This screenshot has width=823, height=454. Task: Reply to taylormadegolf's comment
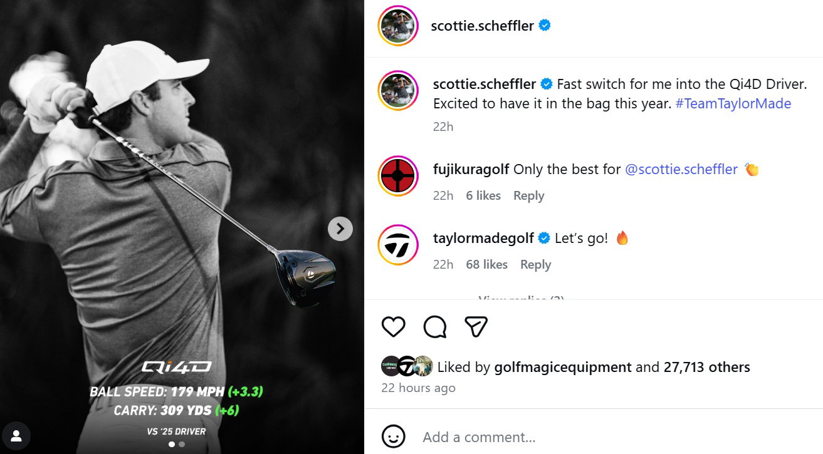(535, 265)
